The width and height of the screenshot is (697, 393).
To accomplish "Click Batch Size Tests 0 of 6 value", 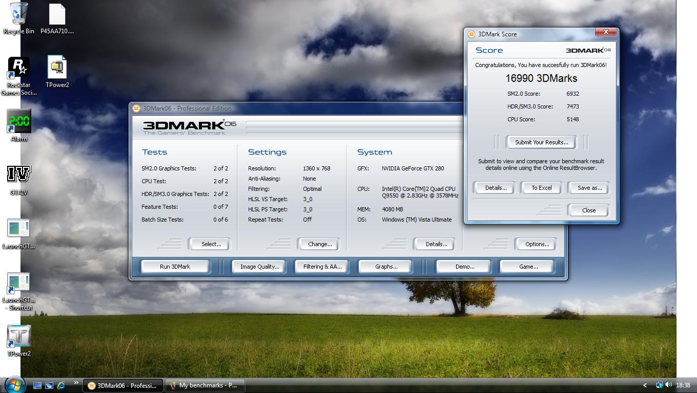I will [x=220, y=220].
